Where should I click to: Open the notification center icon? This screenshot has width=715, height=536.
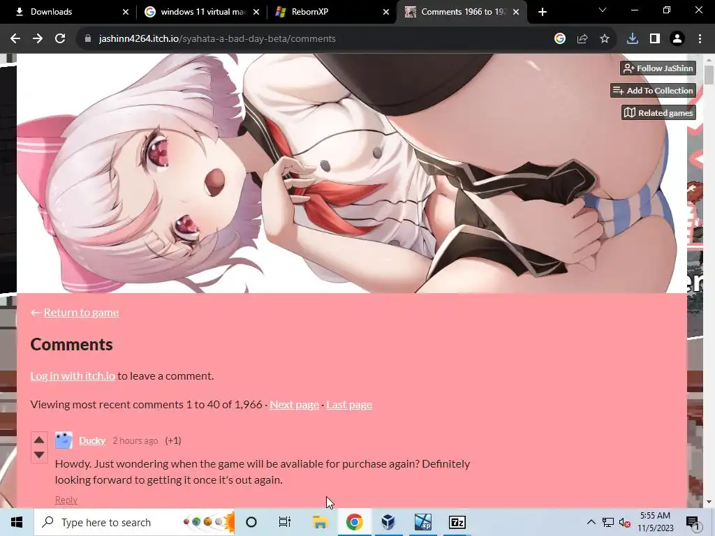pos(693,522)
